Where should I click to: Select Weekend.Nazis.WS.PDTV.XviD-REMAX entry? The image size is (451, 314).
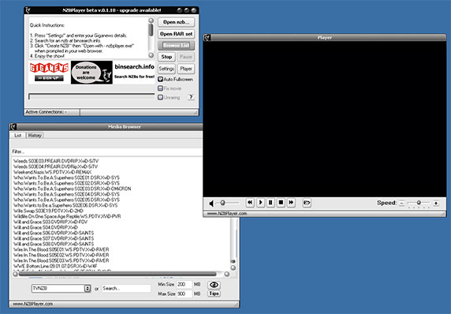[x=52, y=172]
